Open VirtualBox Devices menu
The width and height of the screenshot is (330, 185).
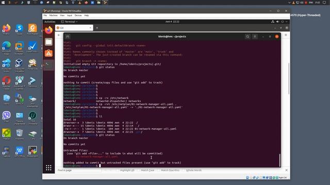pyautogui.click(x=78, y=15)
